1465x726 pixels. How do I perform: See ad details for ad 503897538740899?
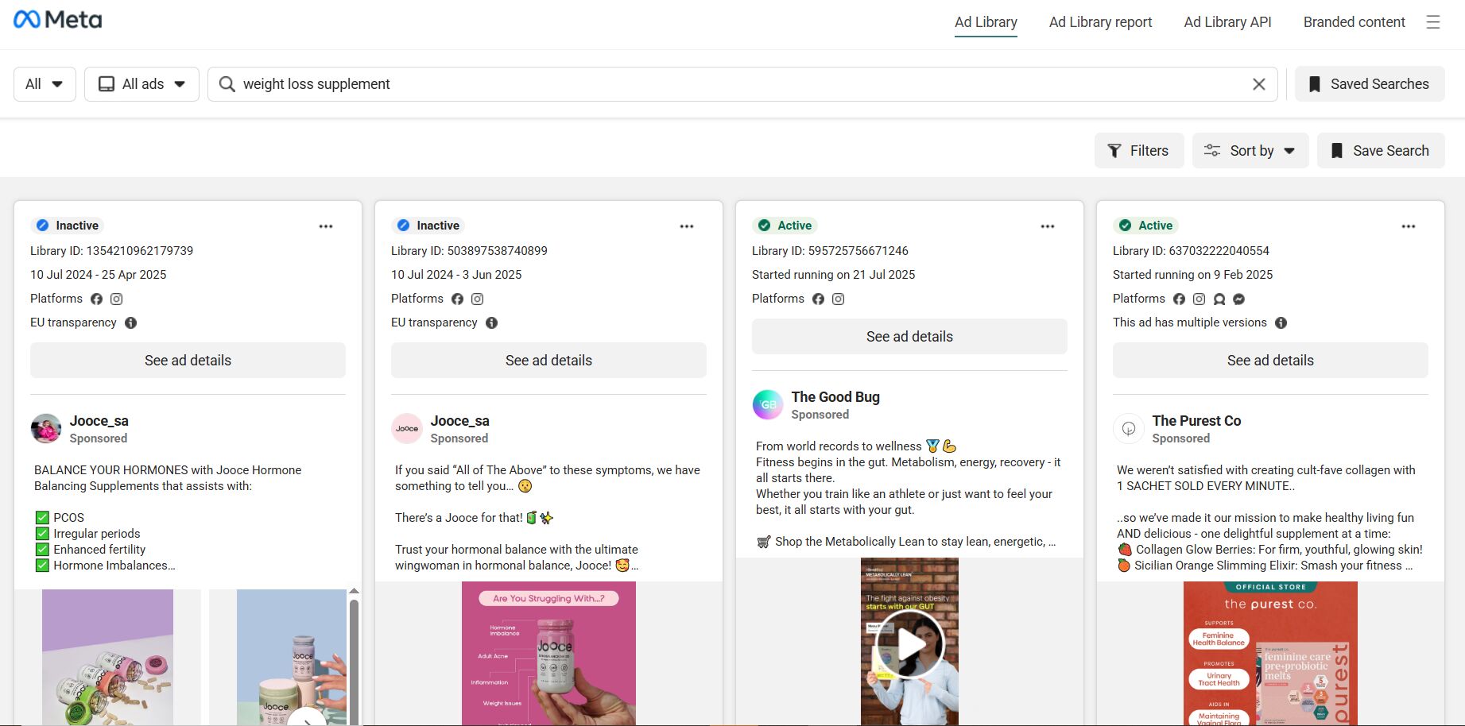[x=548, y=361]
